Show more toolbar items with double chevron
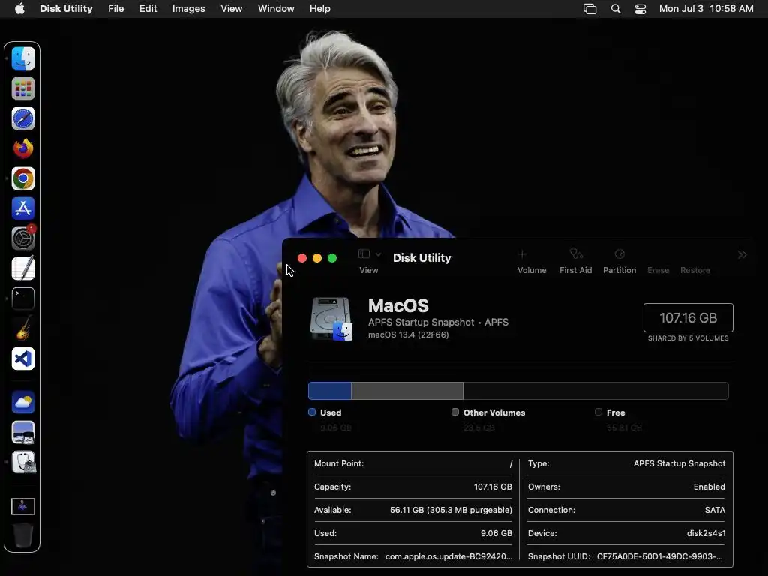The height and width of the screenshot is (576, 768). coord(742,254)
